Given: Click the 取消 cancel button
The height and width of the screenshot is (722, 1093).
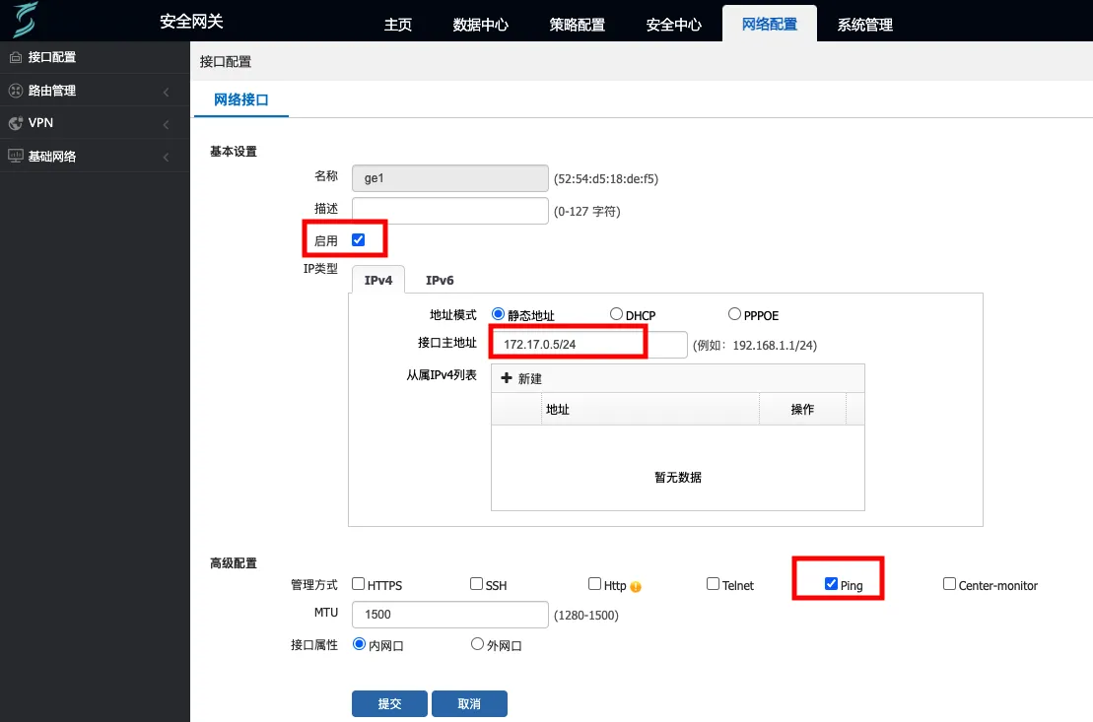Looking at the screenshot, I should [x=469, y=703].
